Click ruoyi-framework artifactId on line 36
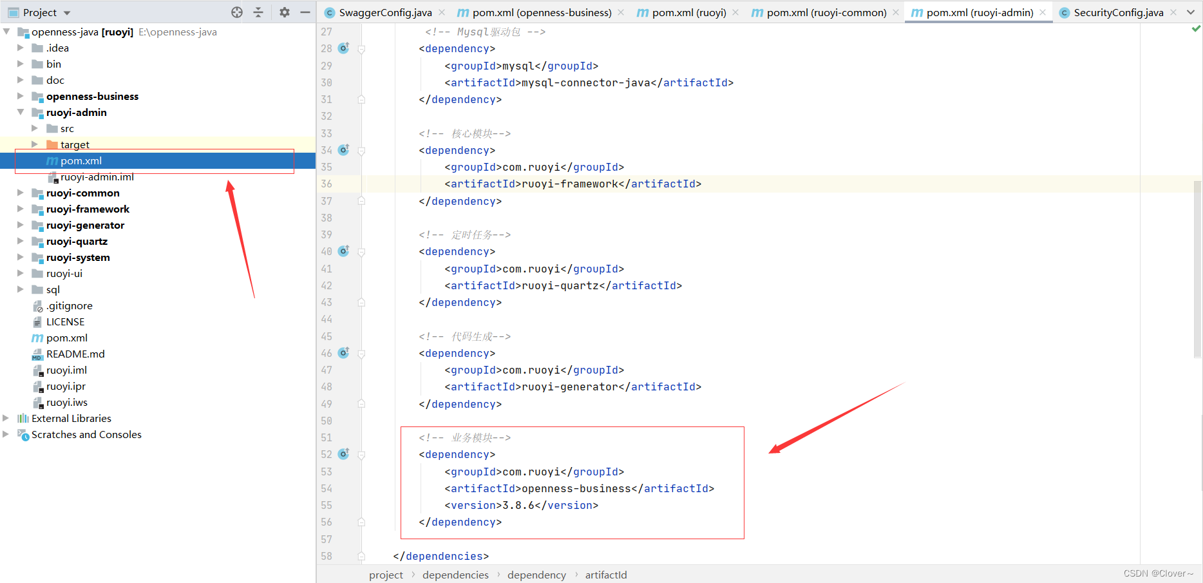The height and width of the screenshot is (583, 1203). (x=570, y=184)
